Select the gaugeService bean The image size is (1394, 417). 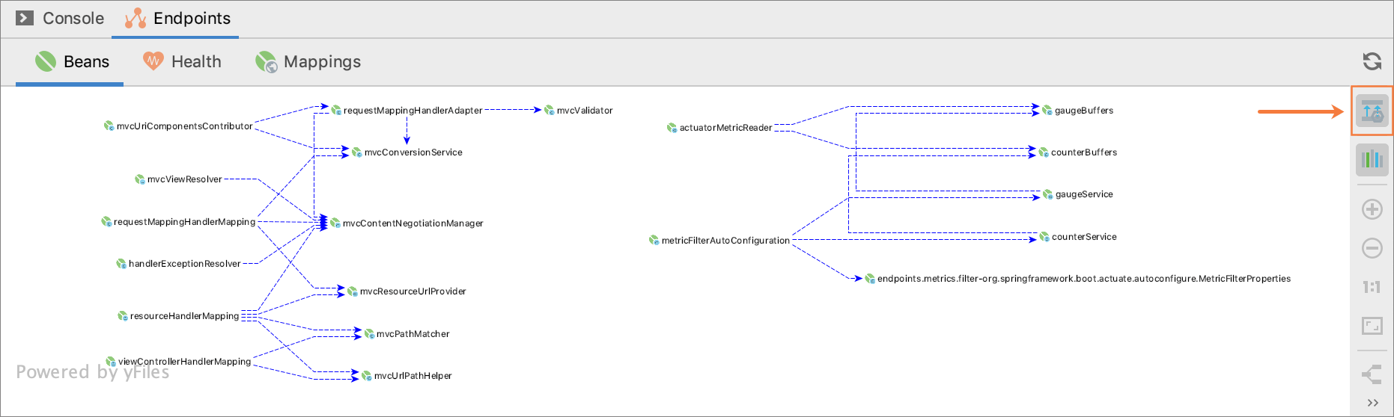coord(1077,194)
